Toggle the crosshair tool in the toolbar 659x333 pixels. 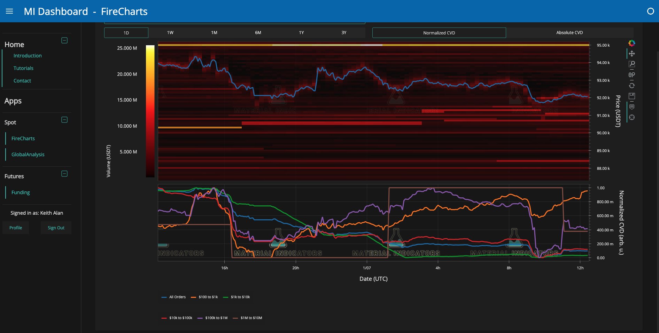click(632, 118)
